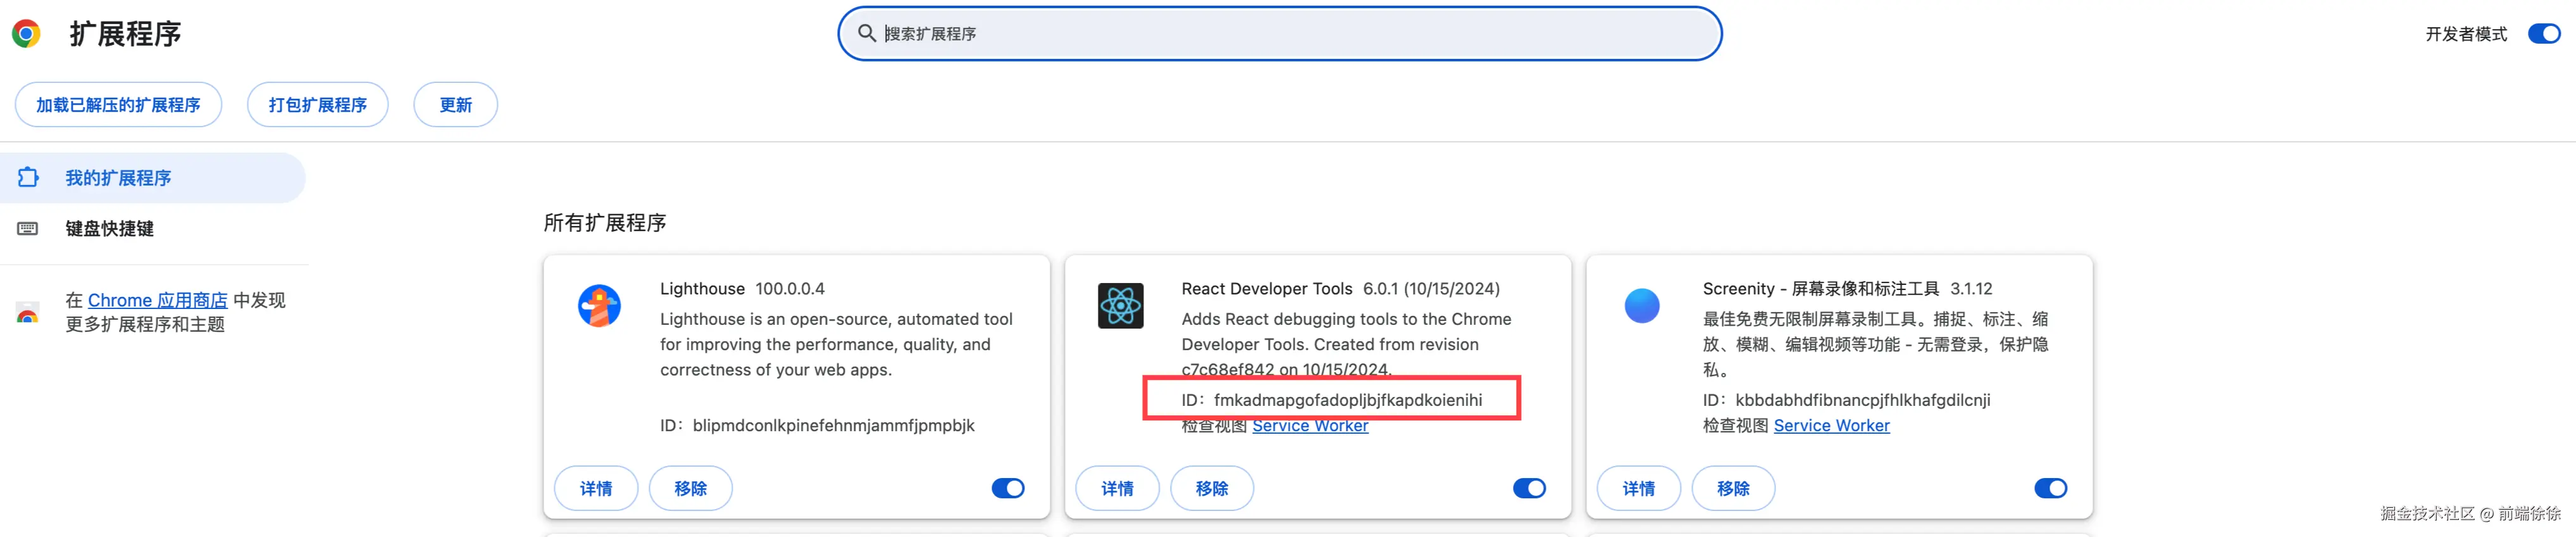Open Chrome 应用商店 link

point(157,300)
